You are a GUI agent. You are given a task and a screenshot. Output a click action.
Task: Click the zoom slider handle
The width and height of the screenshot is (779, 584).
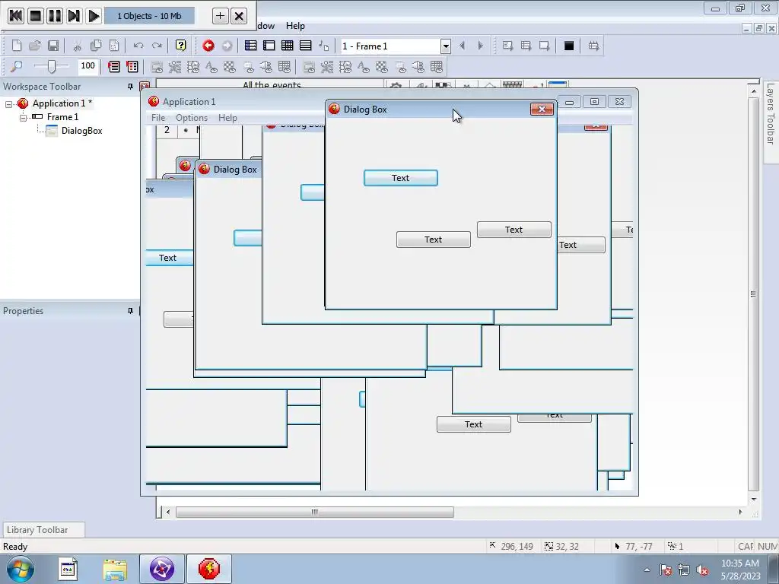point(51,66)
